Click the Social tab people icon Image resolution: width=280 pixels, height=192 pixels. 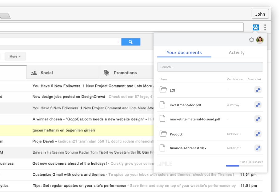[x=34, y=73]
